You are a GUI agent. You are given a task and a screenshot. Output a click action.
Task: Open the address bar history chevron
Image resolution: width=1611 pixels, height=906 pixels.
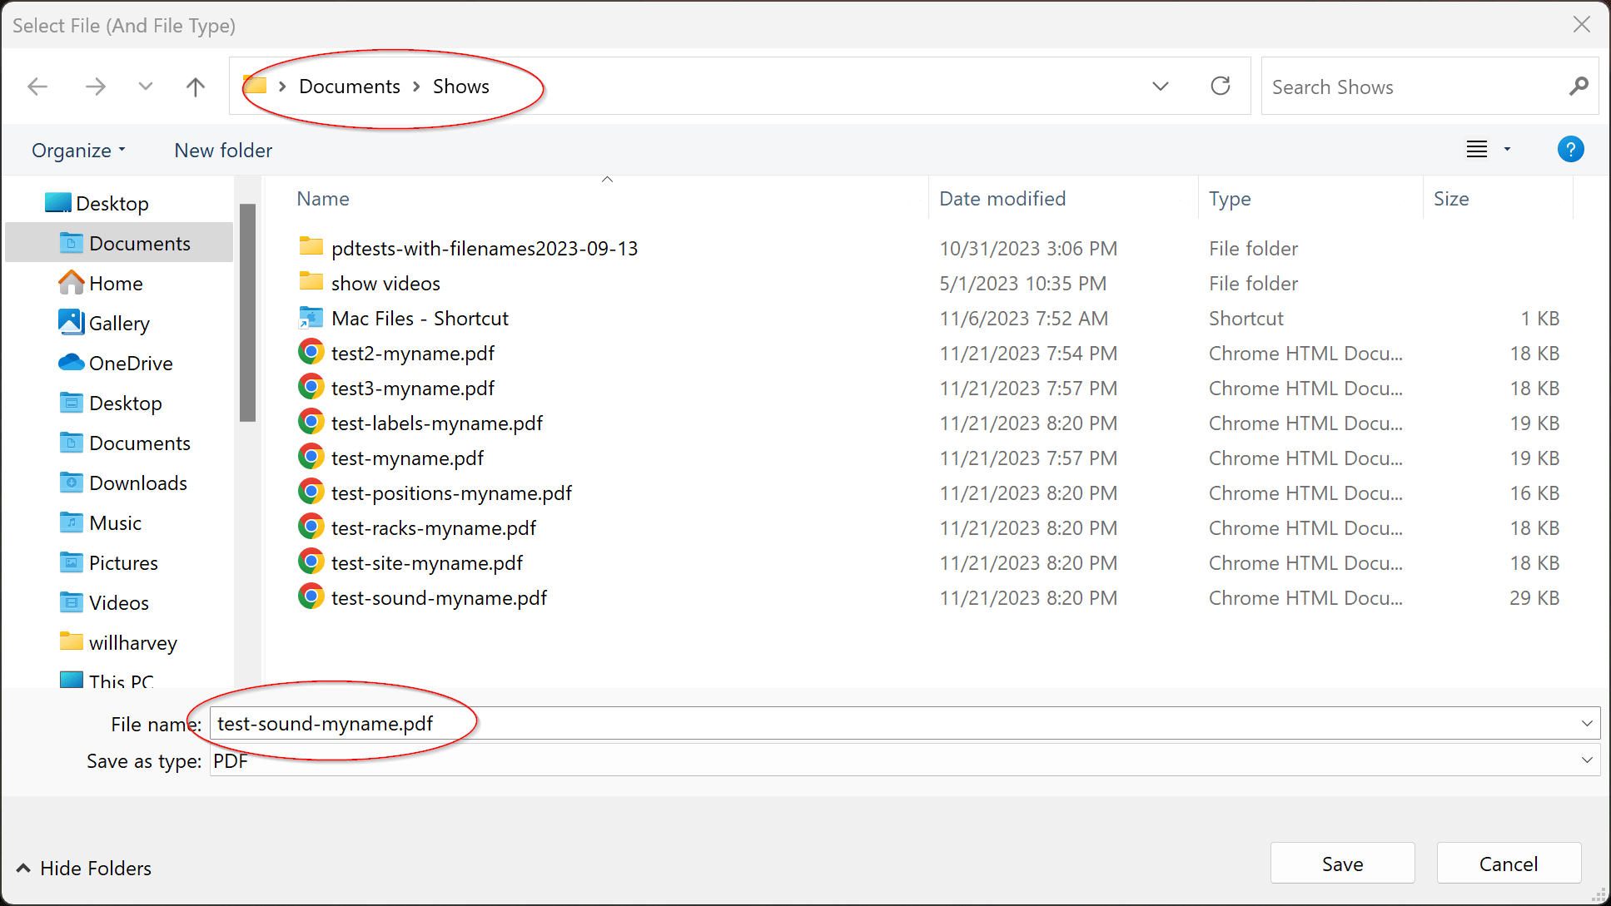1160,87
